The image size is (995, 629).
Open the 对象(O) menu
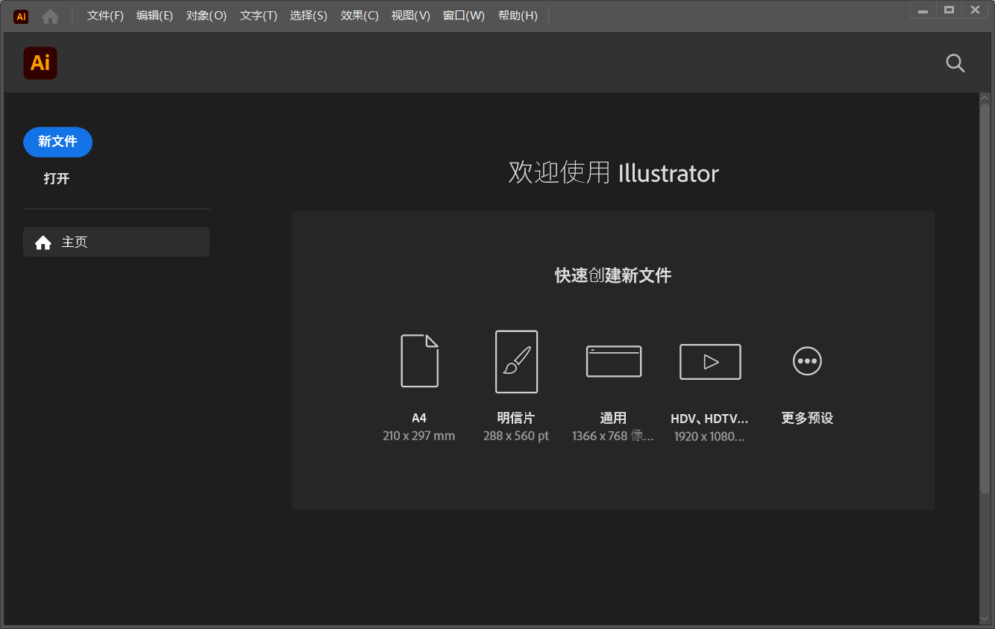tap(206, 16)
